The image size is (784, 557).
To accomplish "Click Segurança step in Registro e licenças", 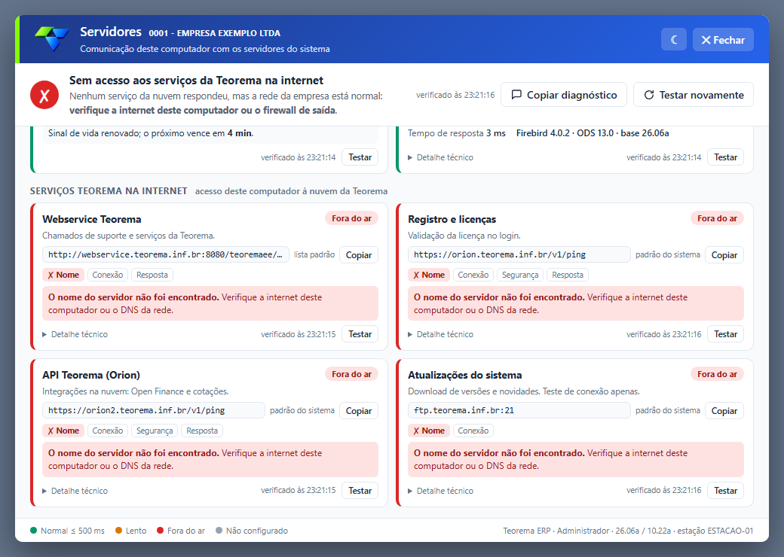I will [x=520, y=275].
